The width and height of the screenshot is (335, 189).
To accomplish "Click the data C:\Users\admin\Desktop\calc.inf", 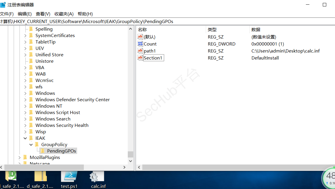I will pyautogui.click(x=286, y=51).
